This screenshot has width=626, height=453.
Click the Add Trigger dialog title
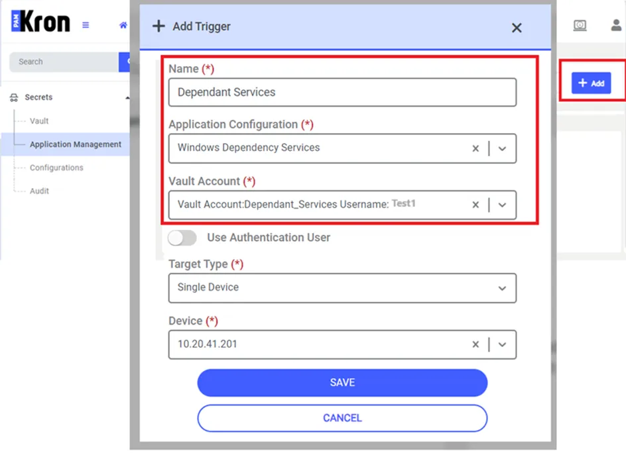tap(202, 26)
